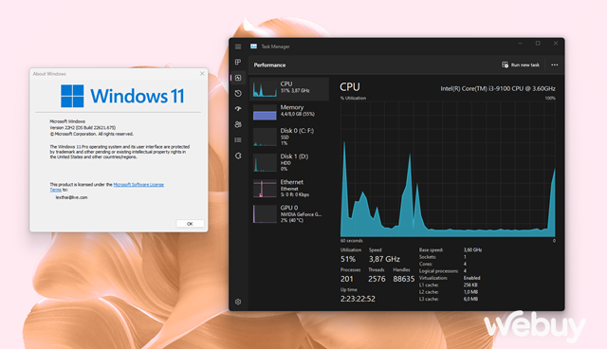This screenshot has width=607, height=349.
Task: Select the Memory performance entry
Action: point(289,112)
